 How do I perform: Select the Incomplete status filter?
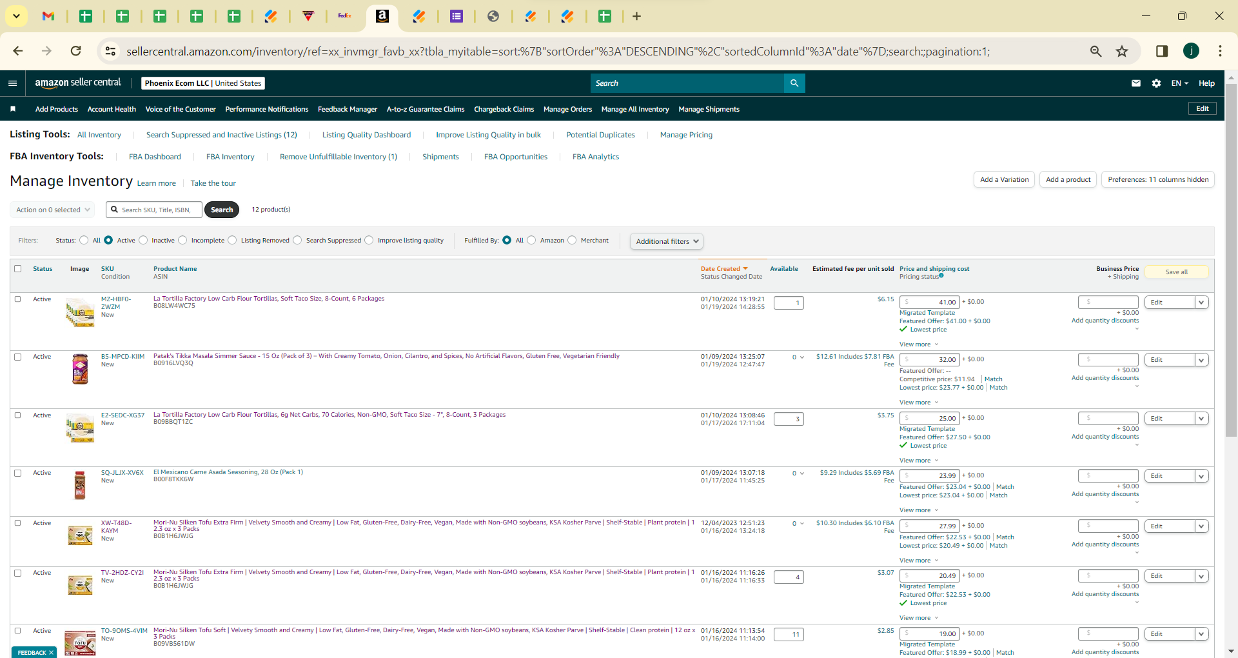click(x=182, y=240)
